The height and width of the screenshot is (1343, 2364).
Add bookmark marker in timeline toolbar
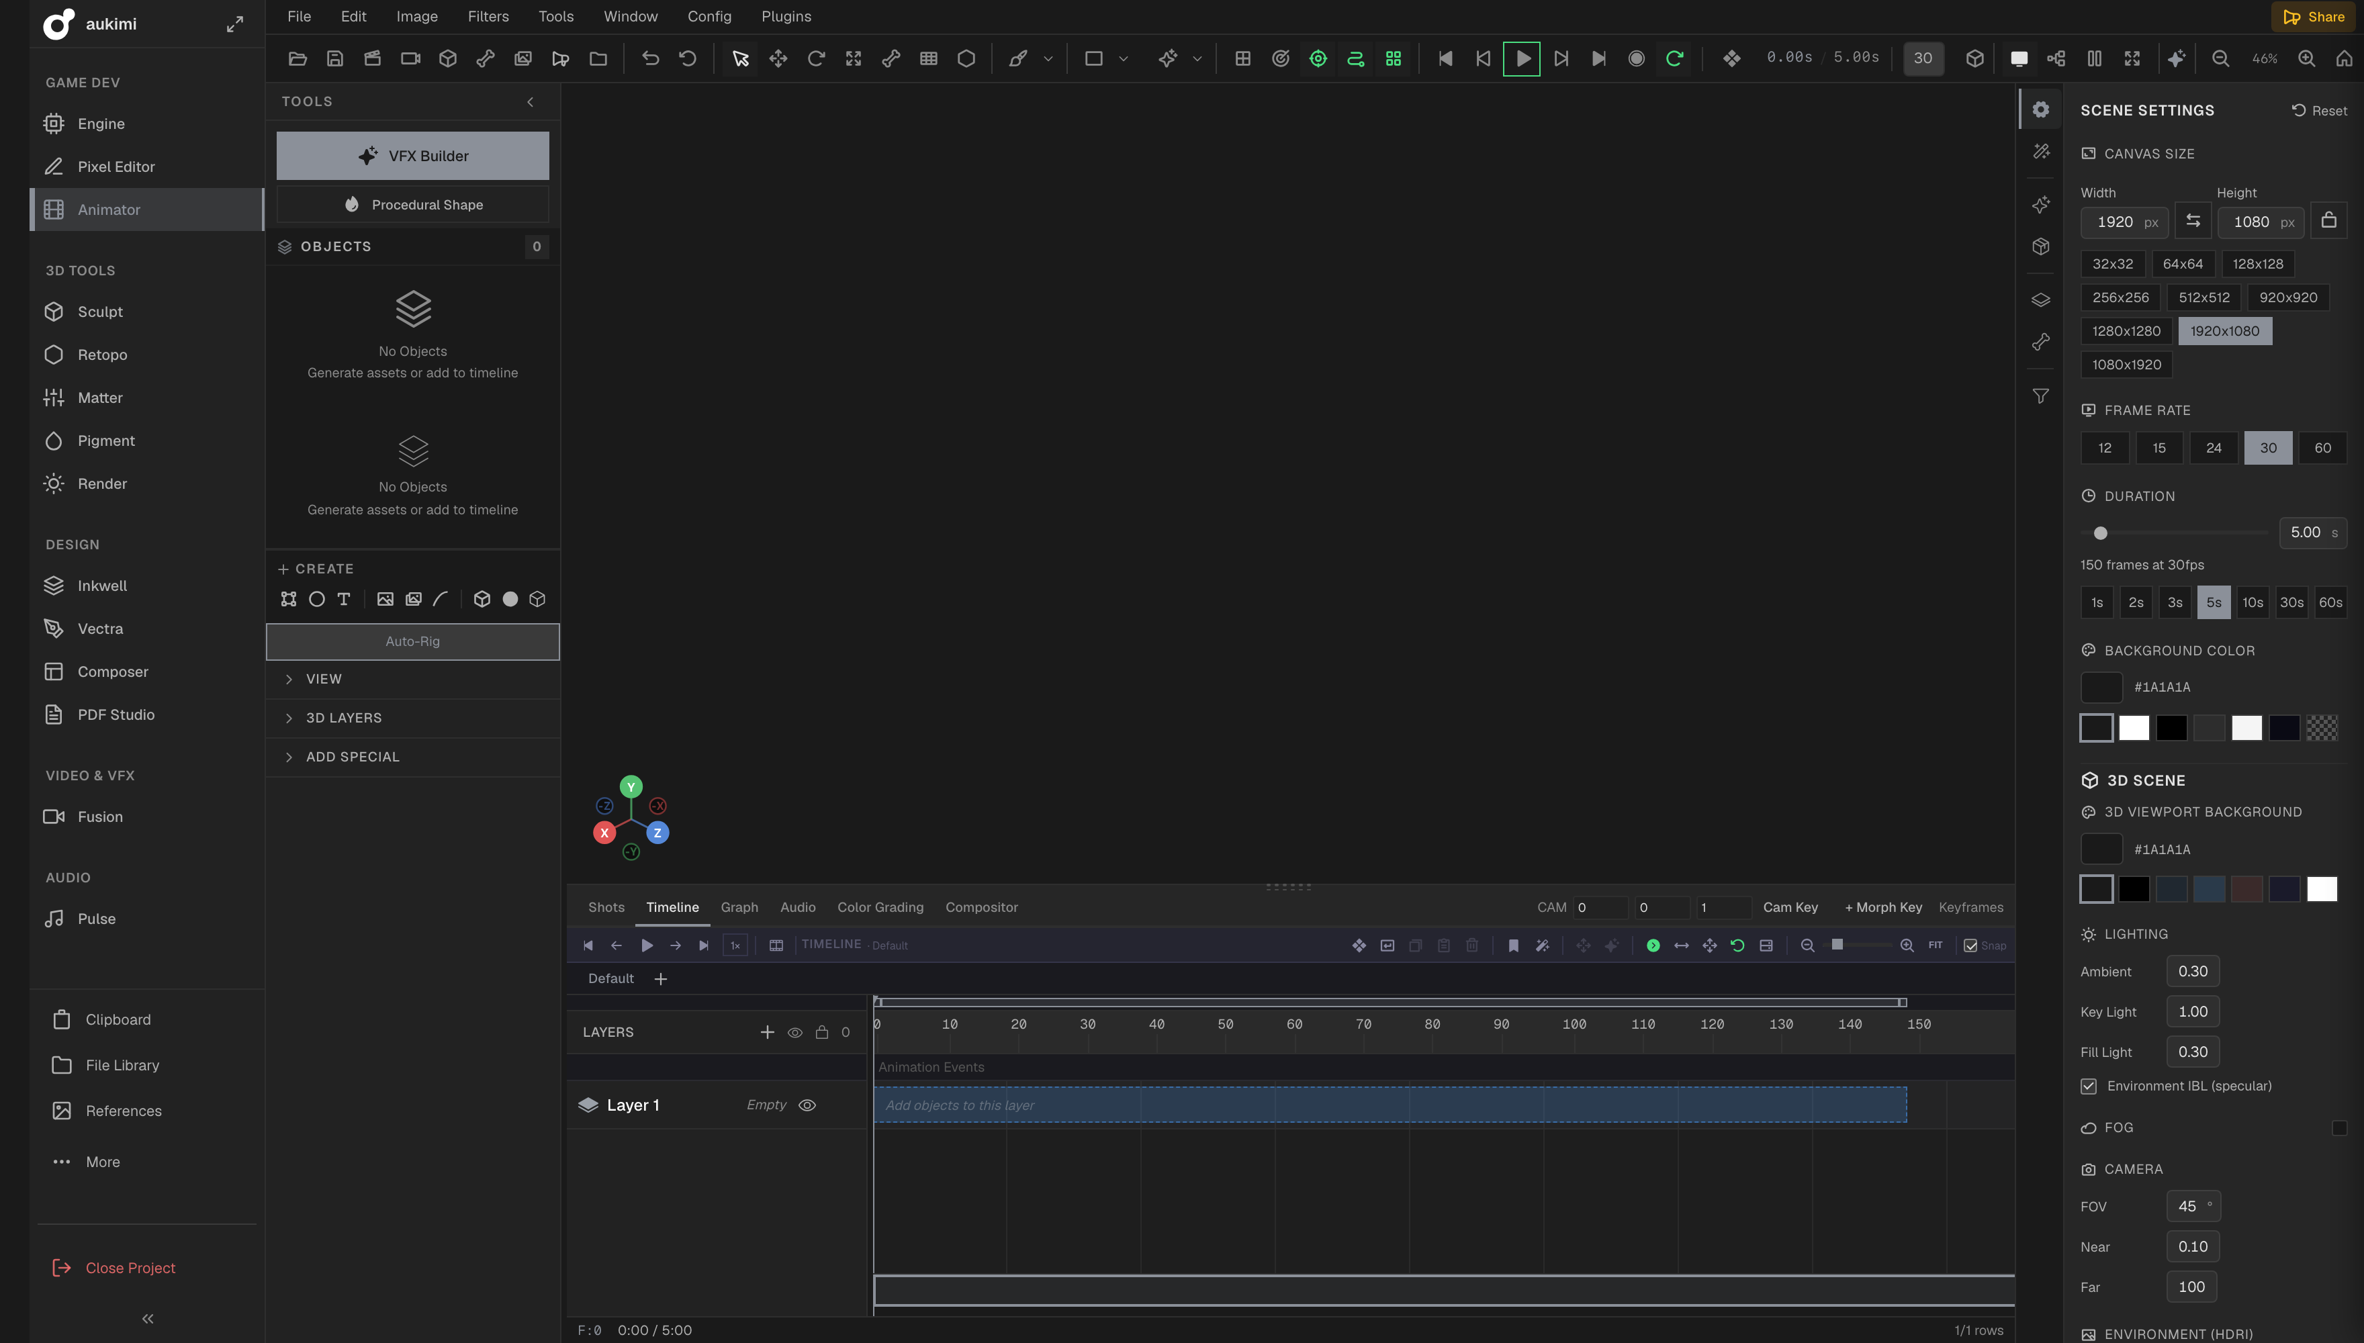click(x=1512, y=945)
